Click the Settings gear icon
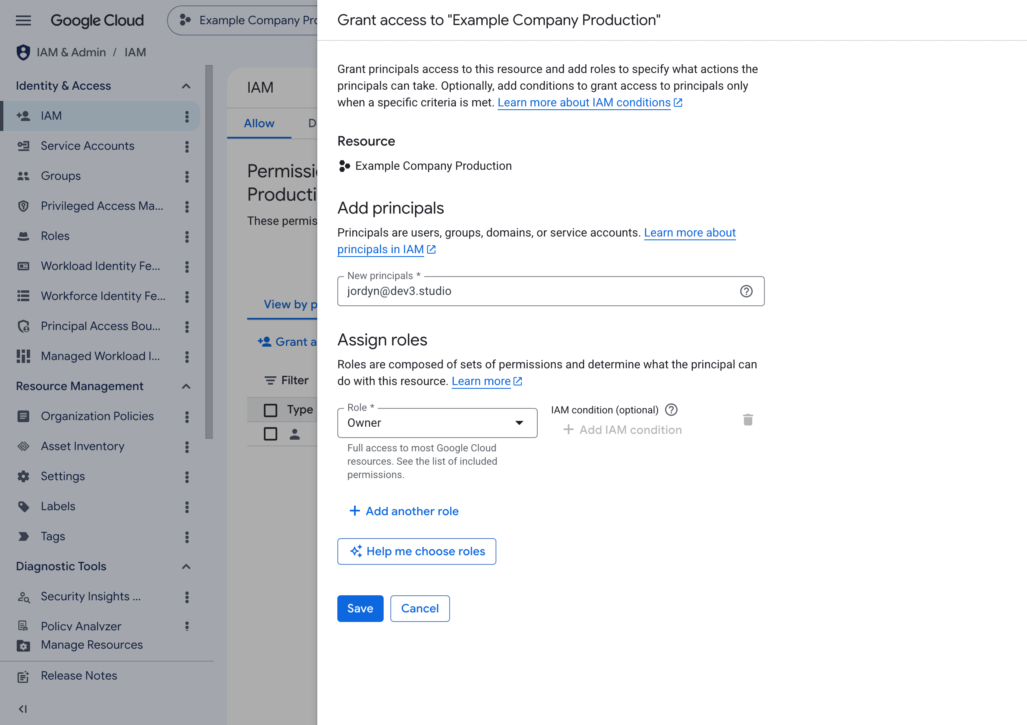This screenshot has height=725, width=1027. click(x=23, y=476)
